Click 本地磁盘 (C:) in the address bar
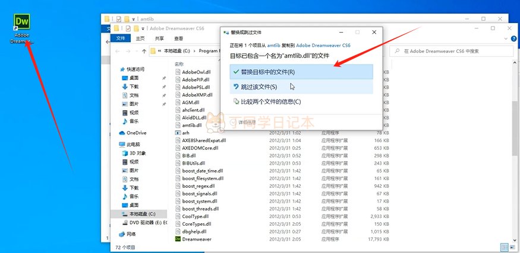Viewport: 520px width, 253px height. (177, 52)
